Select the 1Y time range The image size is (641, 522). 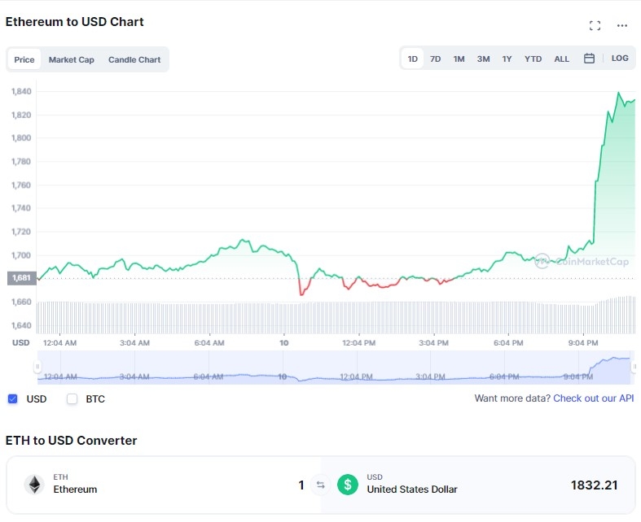[x=507, y=59]
